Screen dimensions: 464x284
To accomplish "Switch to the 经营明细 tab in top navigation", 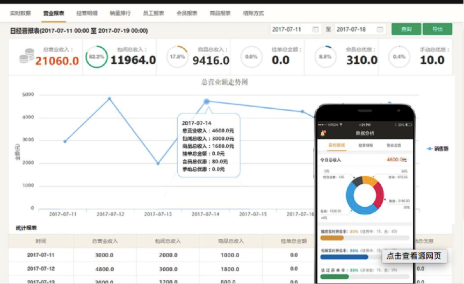I will coord(87,13).
